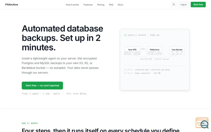211x132 pixels.
Task: Click the header Start free button
Action: [198, 4]
